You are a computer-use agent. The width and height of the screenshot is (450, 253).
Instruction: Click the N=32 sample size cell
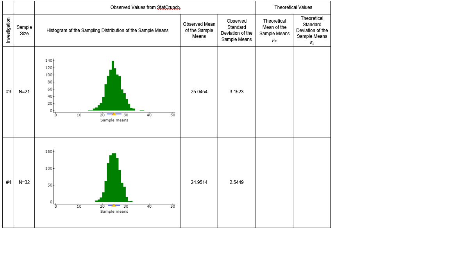(x=24, y=182)
